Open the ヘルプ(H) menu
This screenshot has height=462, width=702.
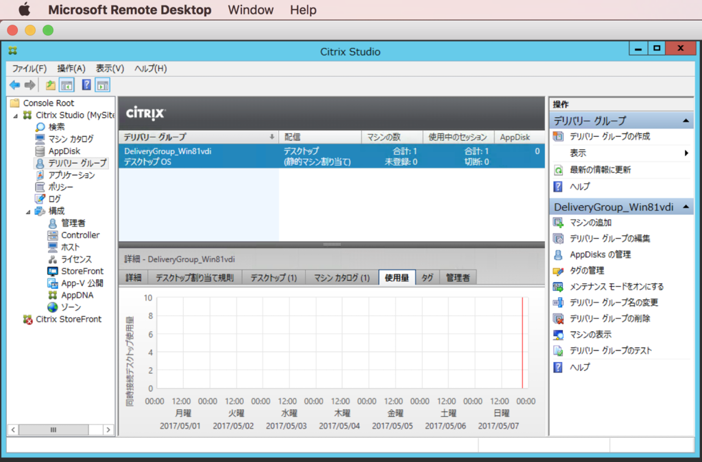point(150,68)
